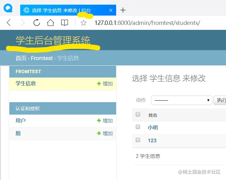Click Fromtest in the breadcrumb
Viewport: 226px width, 180px height.
pyautogui.click(x=42, y=58)
